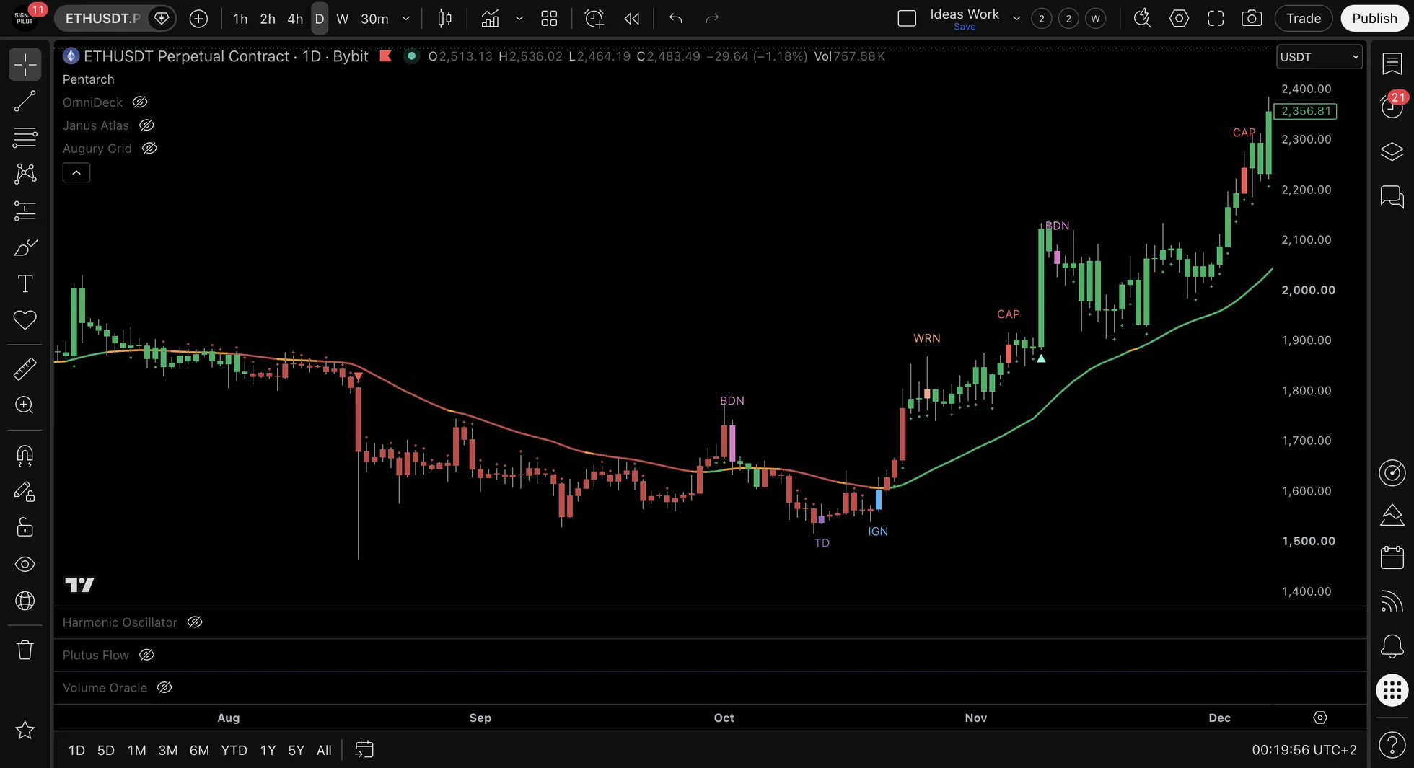1414x768 pixels.
Task: Open the heart icons tool
Action: [x=25, y=320]
